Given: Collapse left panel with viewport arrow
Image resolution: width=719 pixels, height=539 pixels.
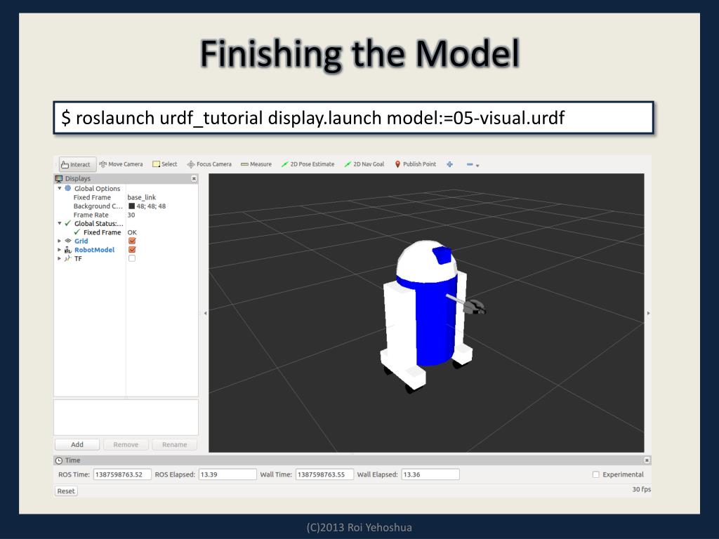Looking at the screenshot, I should click(206, 313).
